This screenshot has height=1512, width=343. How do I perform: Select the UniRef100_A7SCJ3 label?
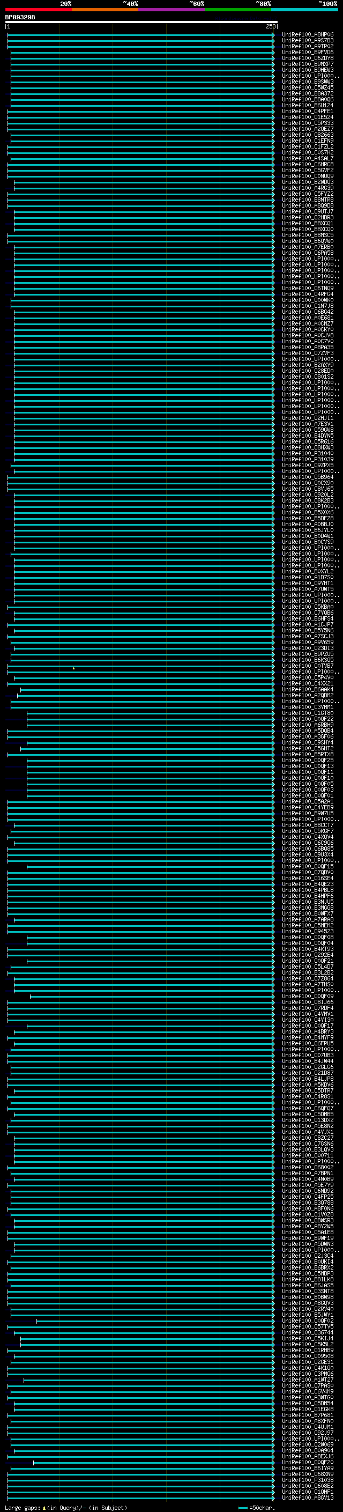(x=307, y=636)
